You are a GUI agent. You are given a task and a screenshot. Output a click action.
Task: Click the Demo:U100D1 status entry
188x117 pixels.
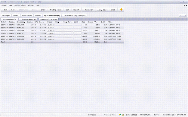131,115
